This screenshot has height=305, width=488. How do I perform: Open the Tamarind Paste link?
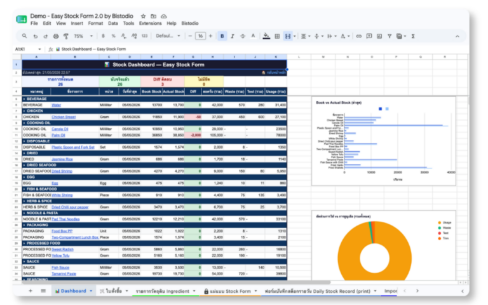coord(64,274)
